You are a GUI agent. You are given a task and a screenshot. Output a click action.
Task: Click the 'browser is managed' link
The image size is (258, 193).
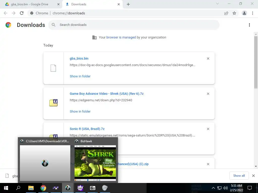tap(121, 37)
